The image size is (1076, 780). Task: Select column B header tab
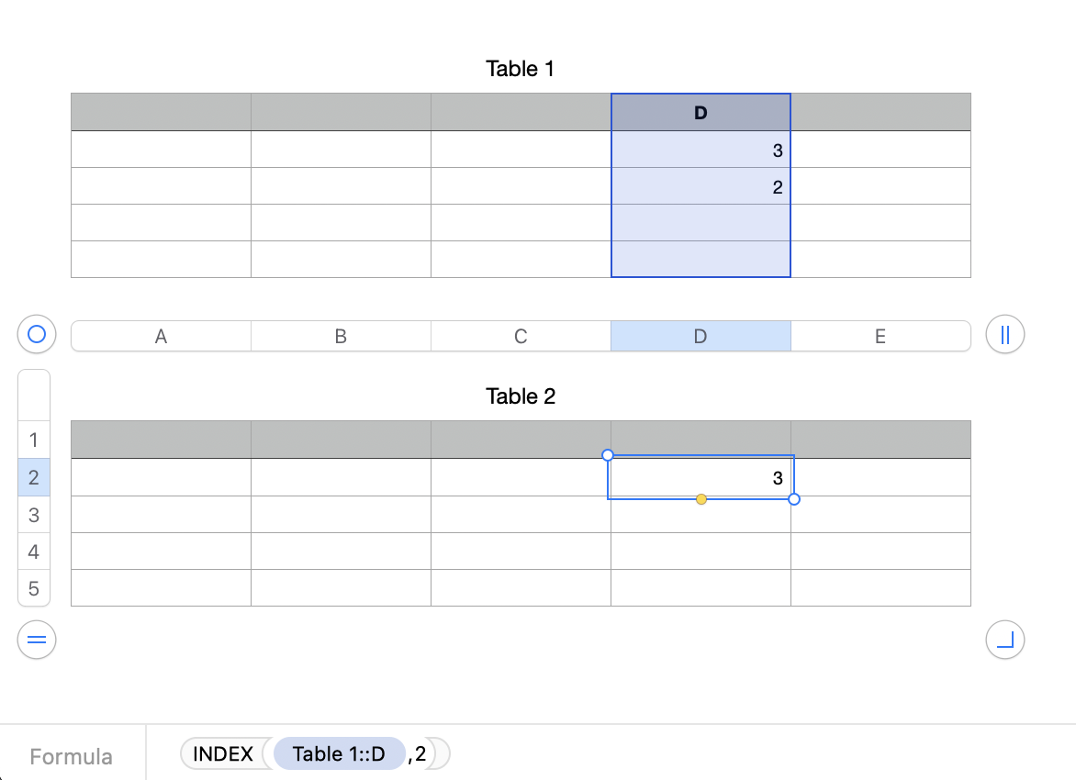341,336
